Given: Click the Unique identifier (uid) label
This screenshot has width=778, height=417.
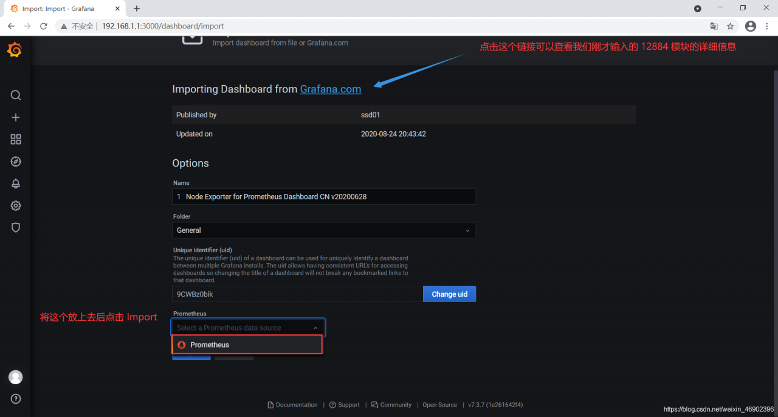Looking at the screenshot, I should [202, 250].
